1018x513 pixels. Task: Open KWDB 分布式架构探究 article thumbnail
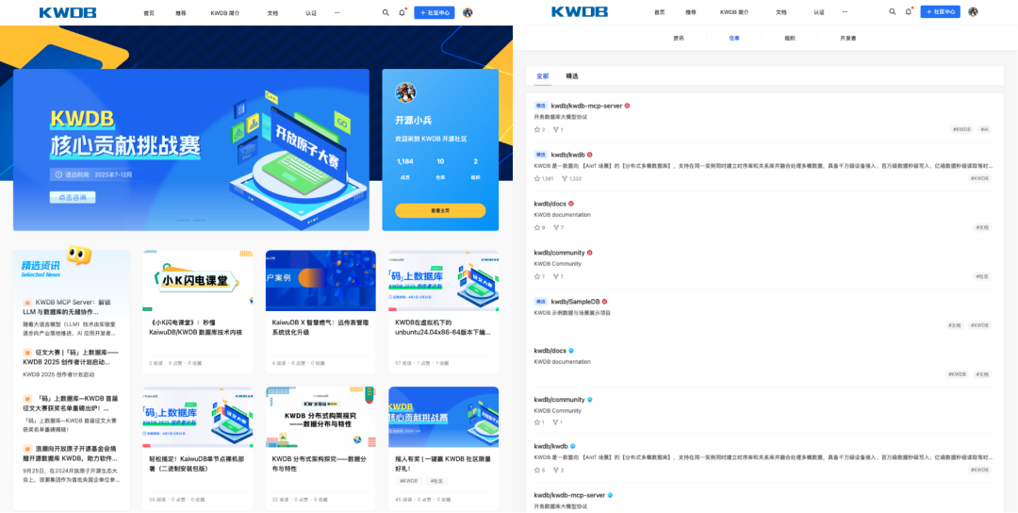pos(320,417)
